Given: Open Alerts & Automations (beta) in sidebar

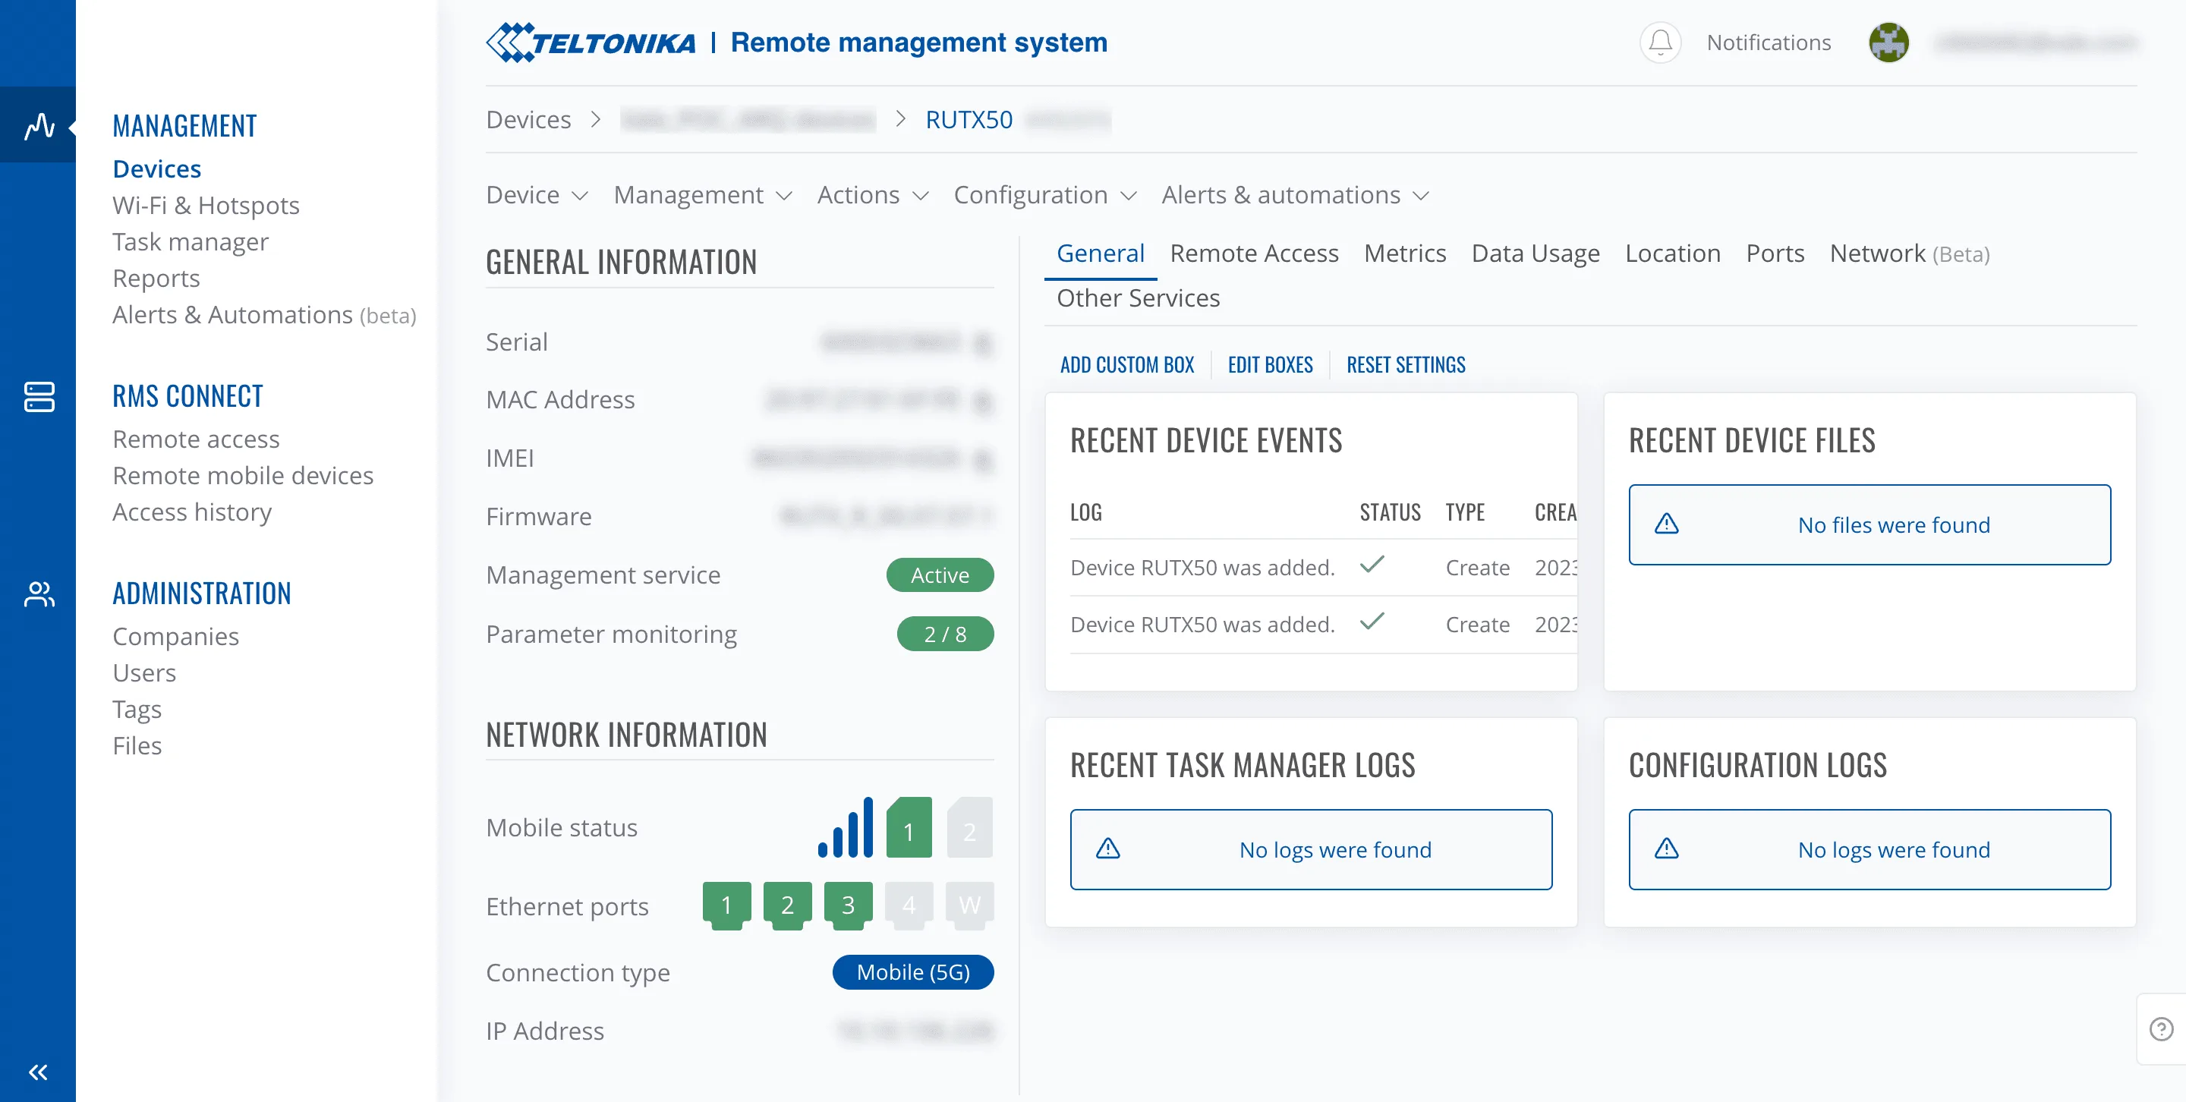Looking at the screenshot, I should tap(265, 315).
